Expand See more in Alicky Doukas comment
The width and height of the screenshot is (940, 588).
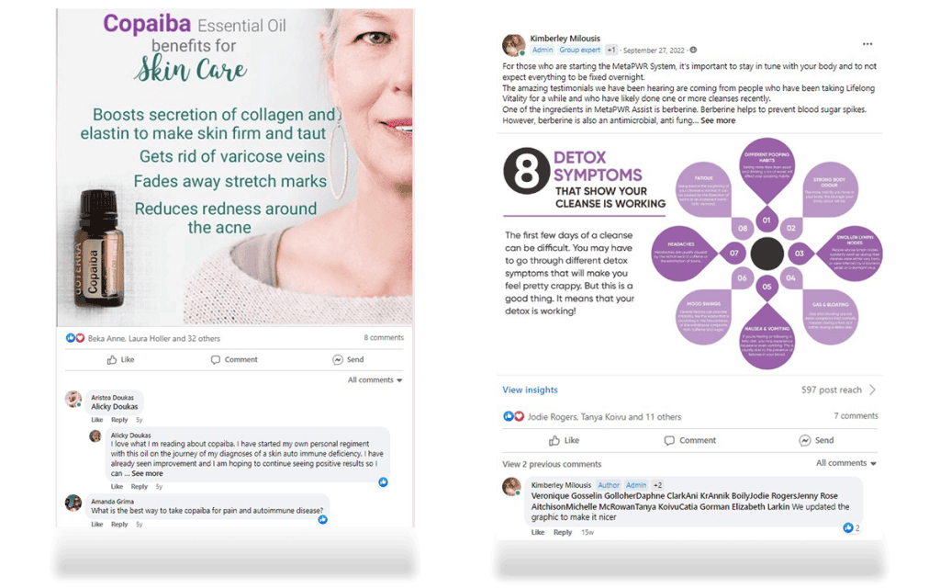pyautogui.click(x=147, y=473)
